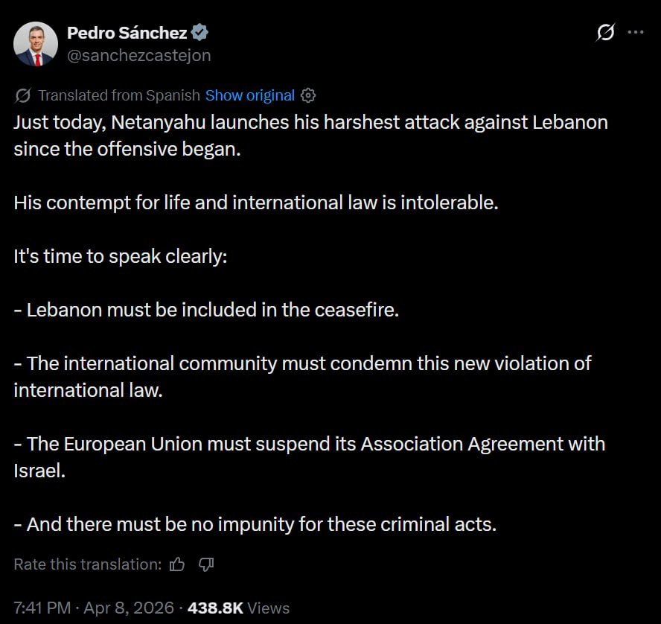
Task: Click the thumbs up translation rating icon
Action: pos(177,564)
